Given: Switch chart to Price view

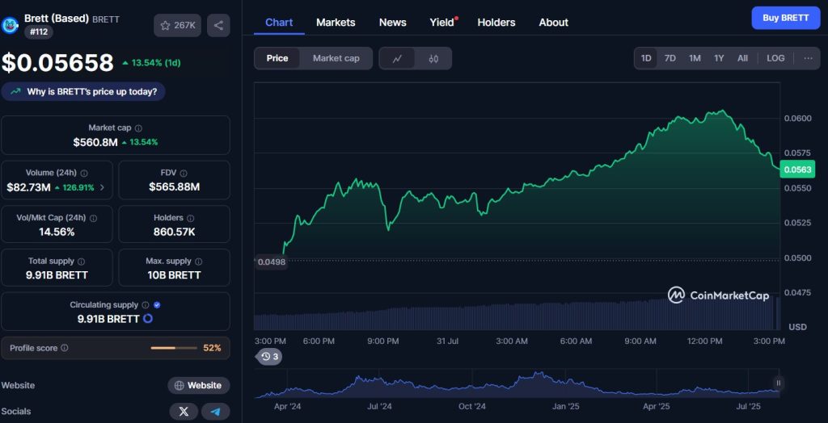Looking at the screenshot, I should [x=277, y=59].
